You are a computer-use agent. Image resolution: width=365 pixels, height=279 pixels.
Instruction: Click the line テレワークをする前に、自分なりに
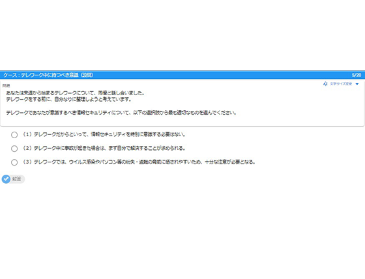[68, 100]
